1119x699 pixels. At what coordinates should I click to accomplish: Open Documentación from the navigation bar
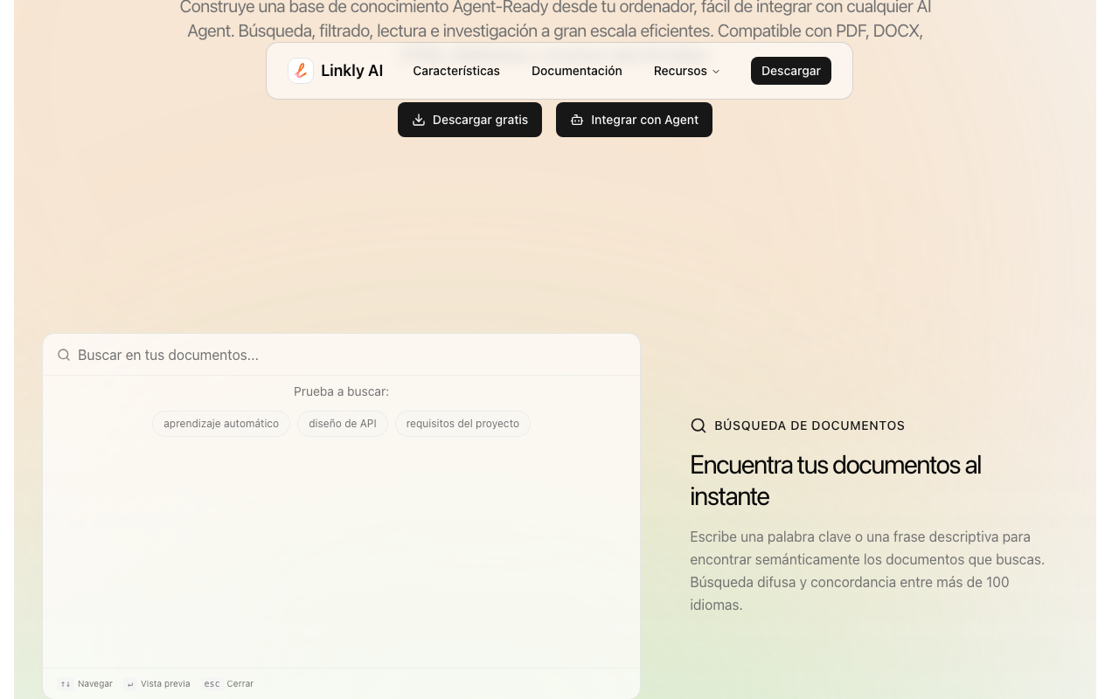(577, 71)
